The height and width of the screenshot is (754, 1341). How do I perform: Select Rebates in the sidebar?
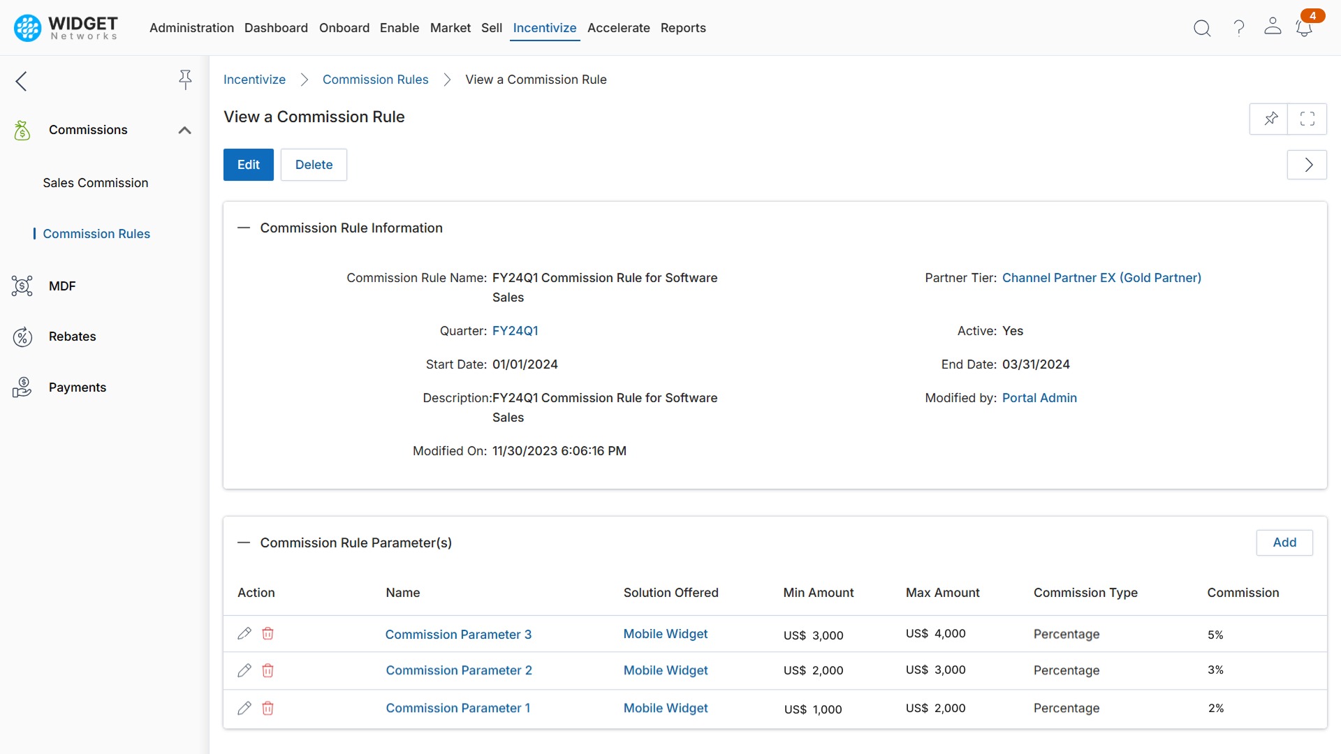point(72,337)
